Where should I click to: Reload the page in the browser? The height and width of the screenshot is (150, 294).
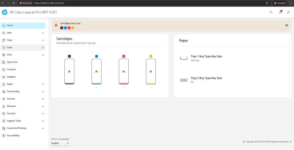[14, 3]
